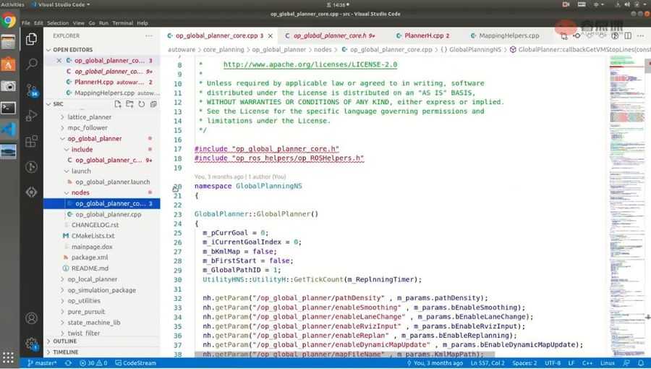This screenshot has width=651, height=369.
Task: Open op_global_planner.cpp file
Action: click(108, 215)
